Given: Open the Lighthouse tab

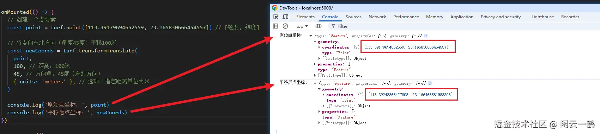Looking at the screenshot, I should click(543, 17).
